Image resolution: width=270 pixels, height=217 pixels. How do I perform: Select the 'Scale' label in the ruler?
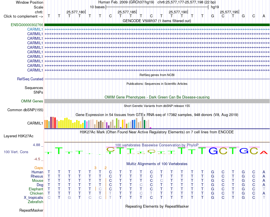click(x=38, y=7)
